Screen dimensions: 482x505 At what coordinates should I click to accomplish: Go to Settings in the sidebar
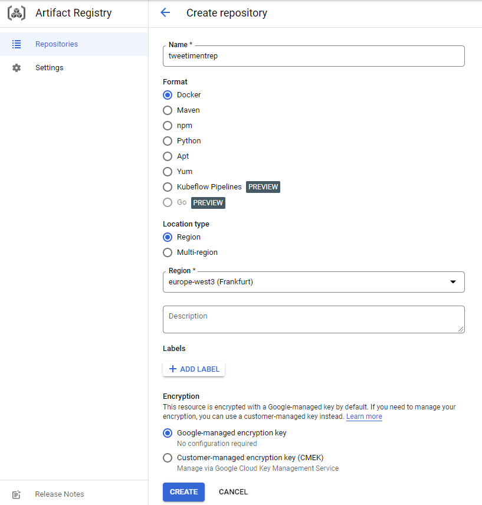coord(50,68)
